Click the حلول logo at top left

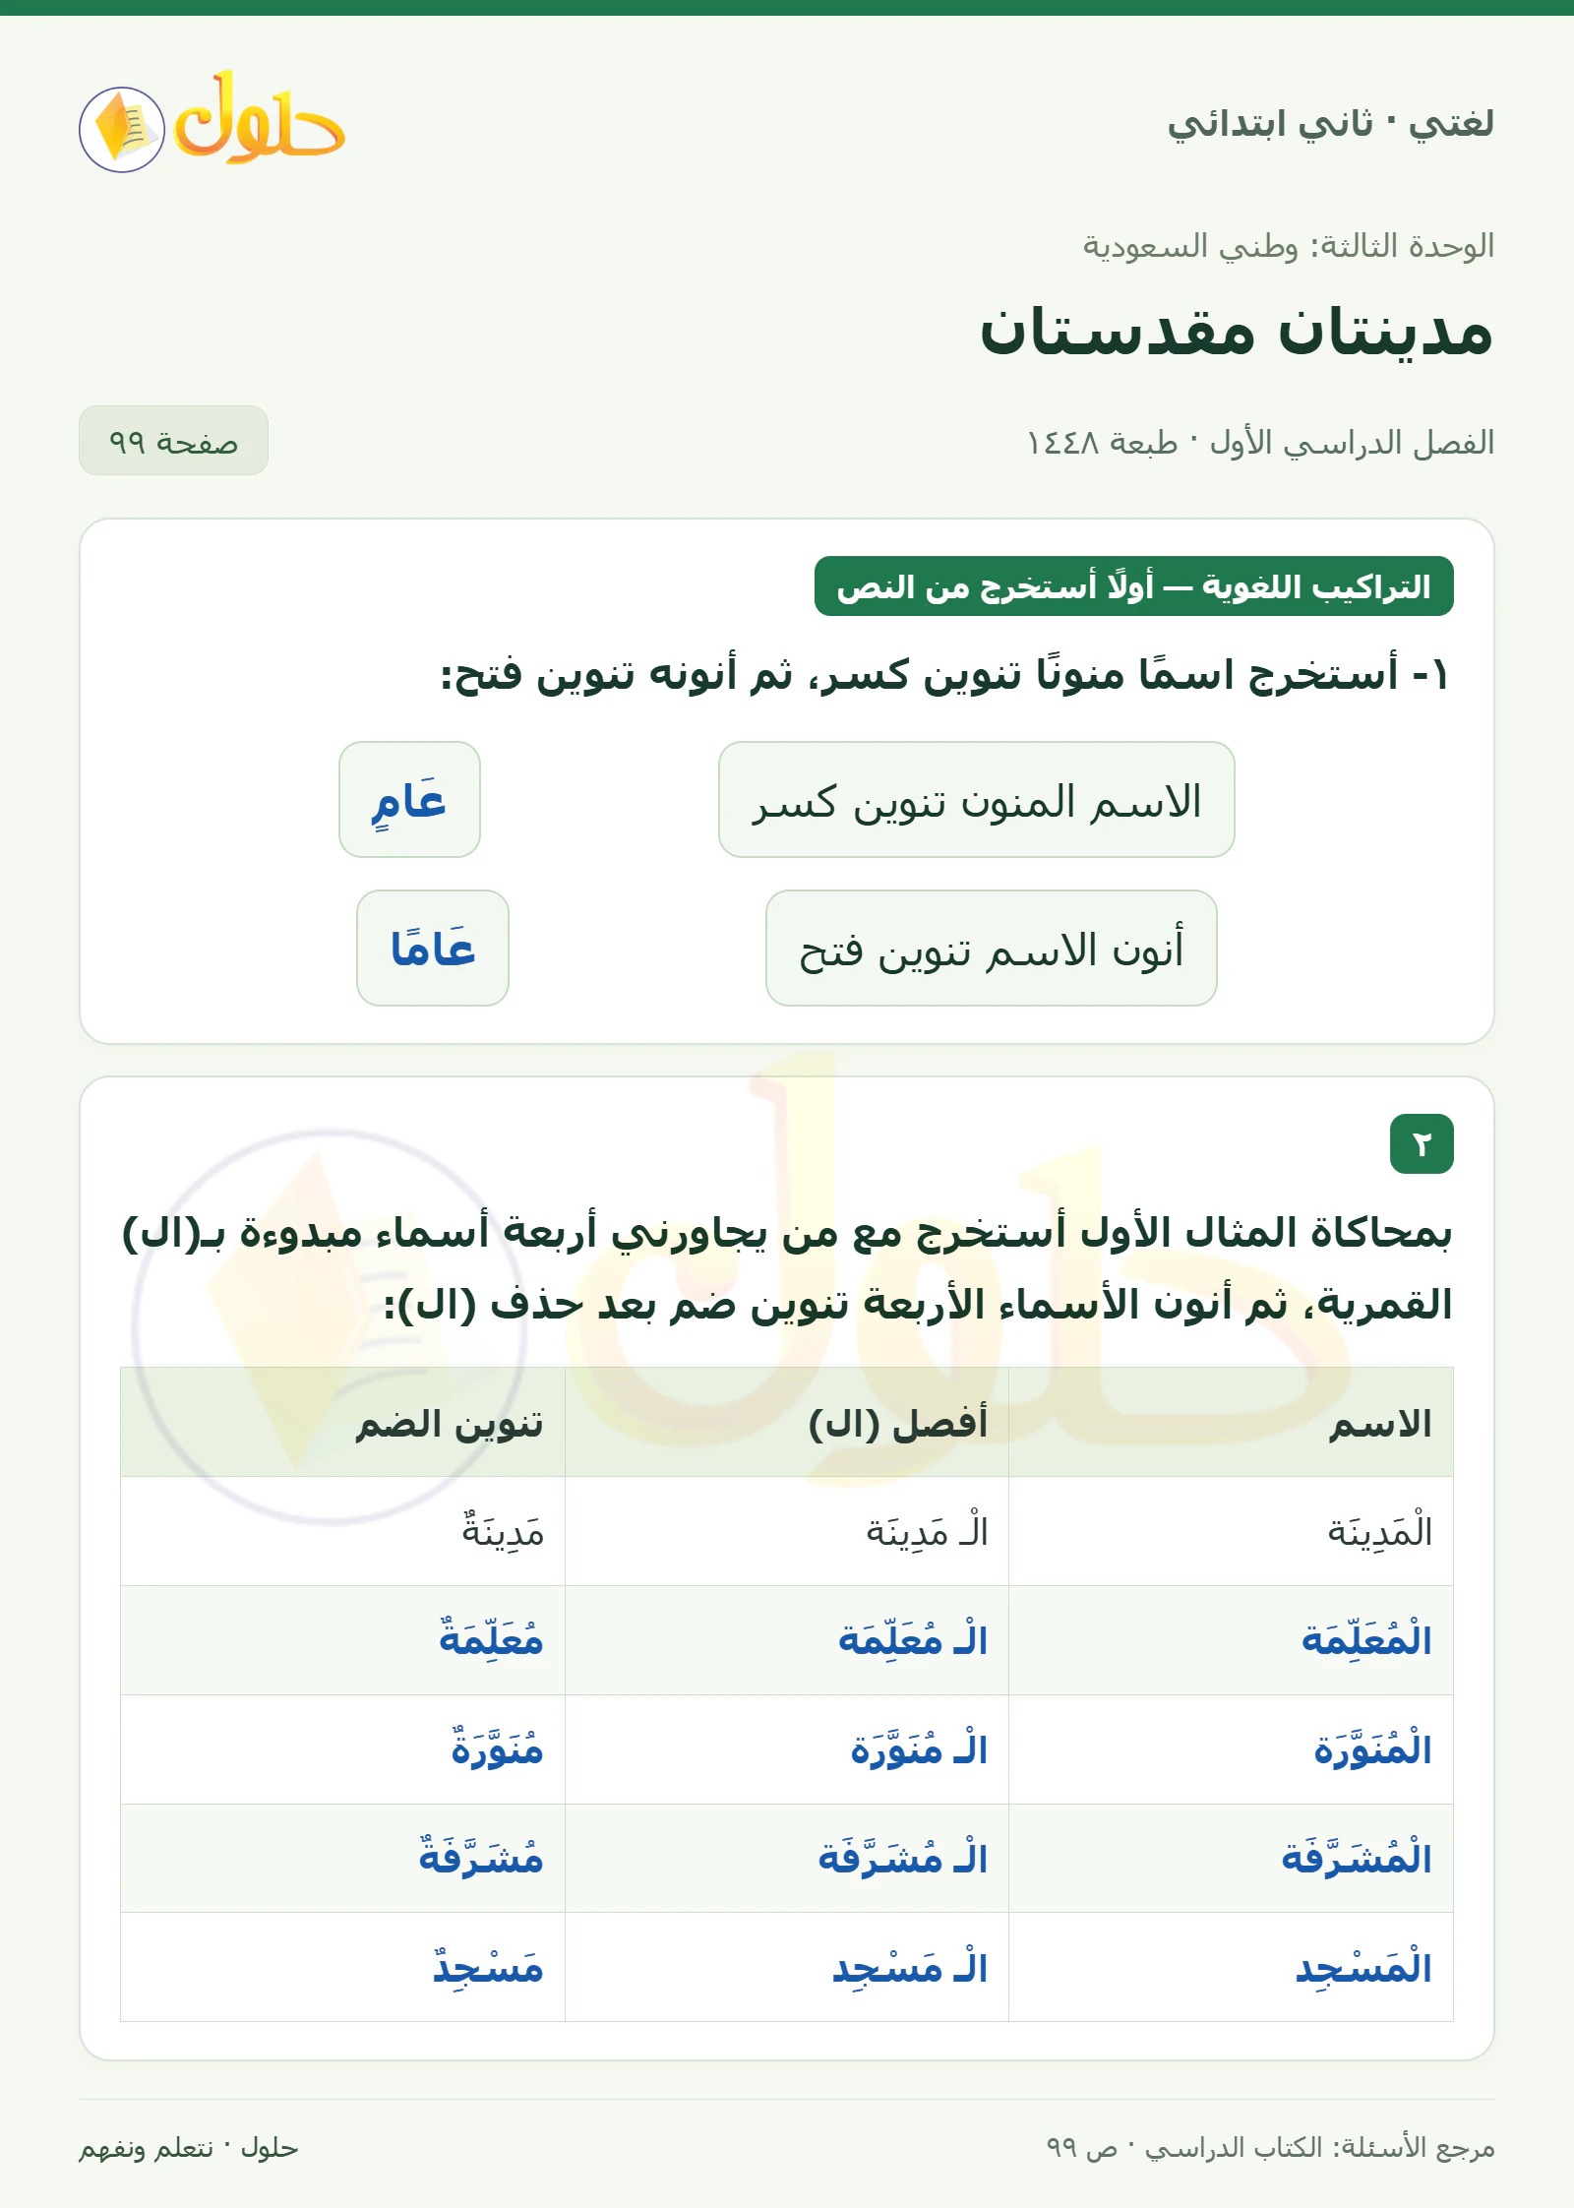click(212, 124)
